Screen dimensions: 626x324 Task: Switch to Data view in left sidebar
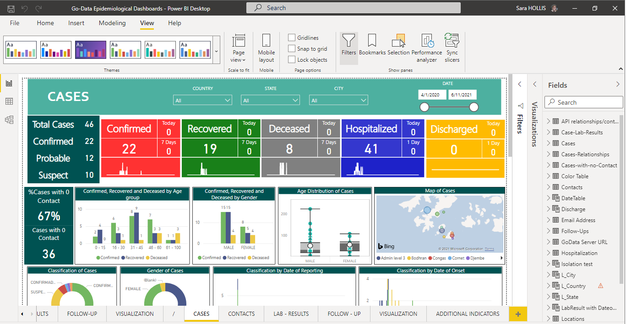tap(9, 101)
